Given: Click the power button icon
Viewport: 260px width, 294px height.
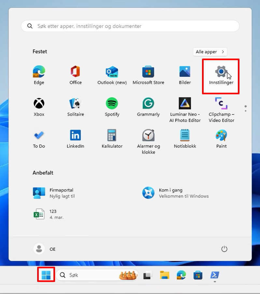Looking at the screenshot, I should pos(224,249).
